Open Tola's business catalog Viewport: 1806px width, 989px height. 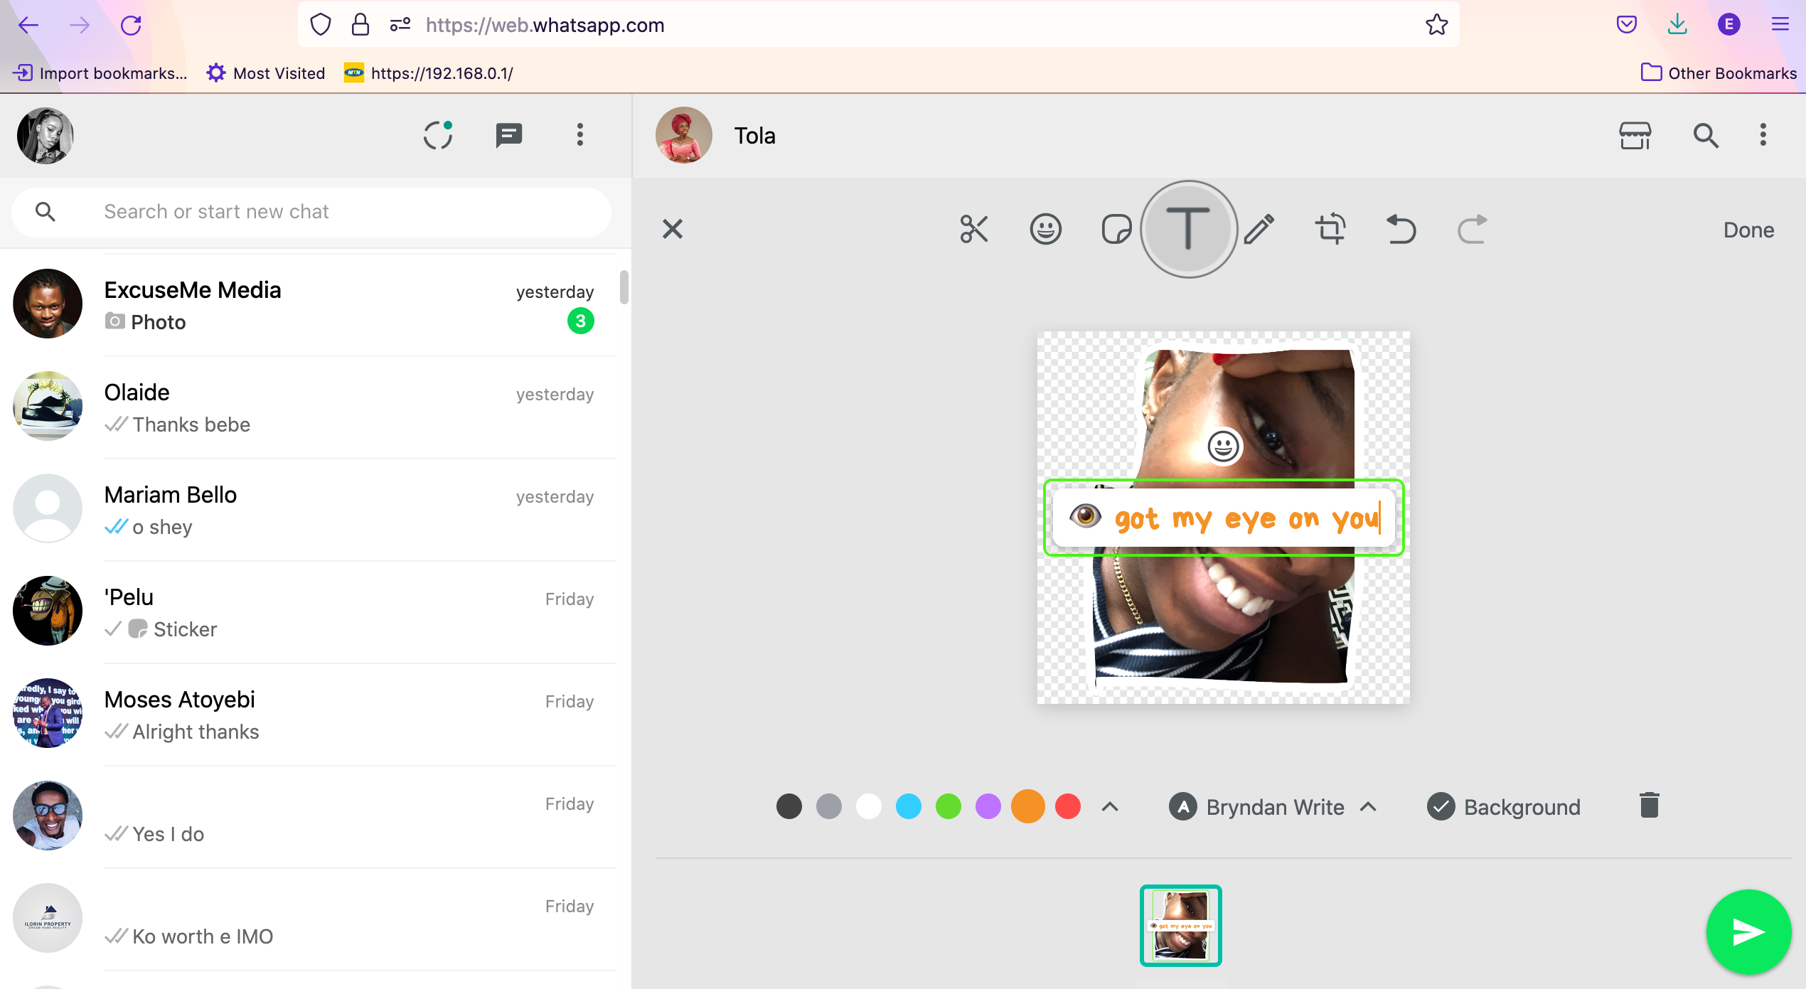tap(1635, 135)
